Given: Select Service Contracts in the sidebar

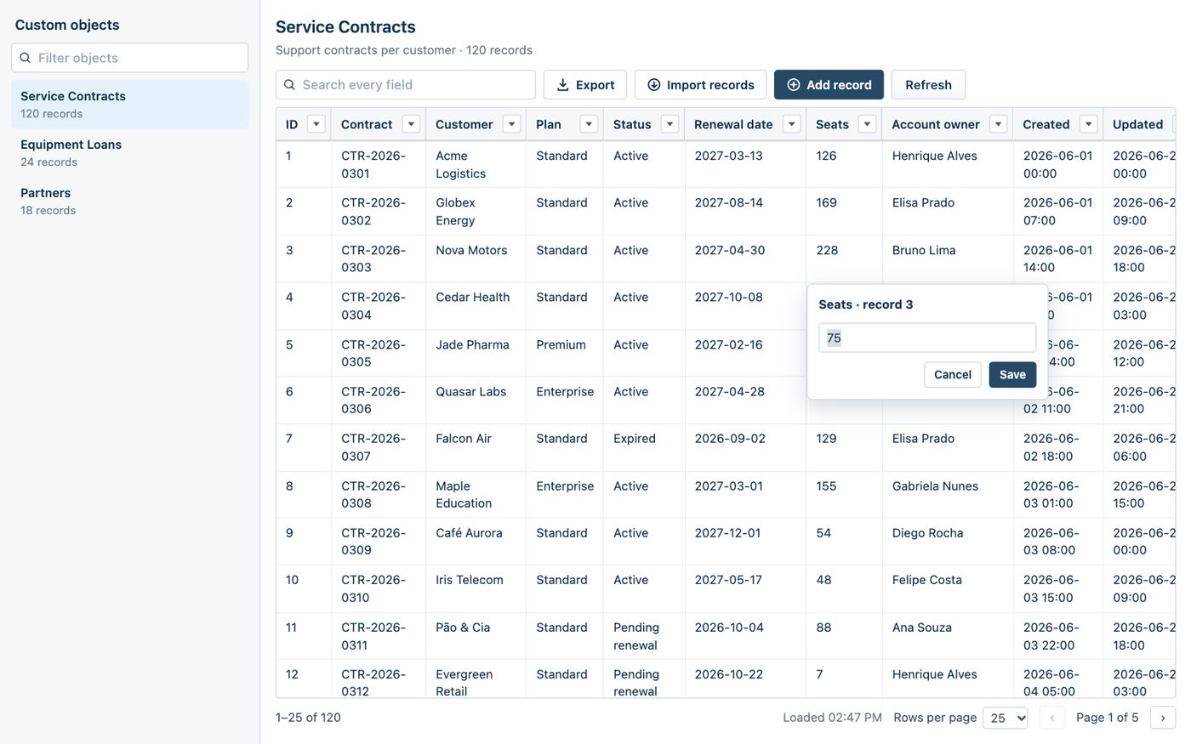Looking at the screenshot, I should (x=129, y=104).
